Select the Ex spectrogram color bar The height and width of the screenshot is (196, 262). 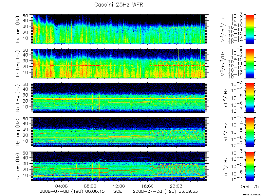250,29
